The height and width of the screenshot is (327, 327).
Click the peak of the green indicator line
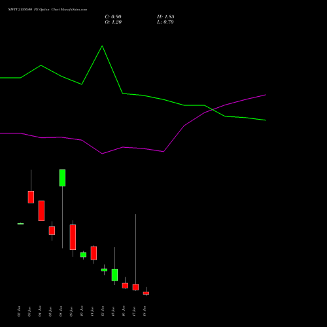102,46
